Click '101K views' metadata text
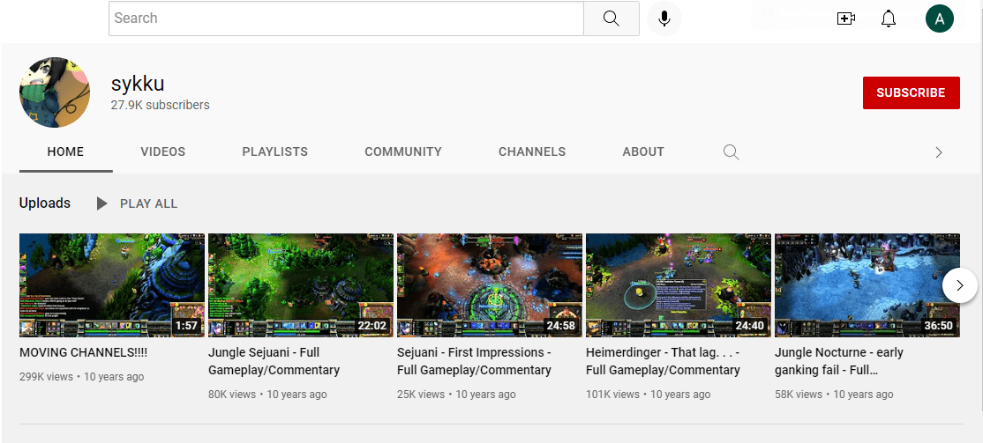The image size is (983, 443). pos(612,395)
